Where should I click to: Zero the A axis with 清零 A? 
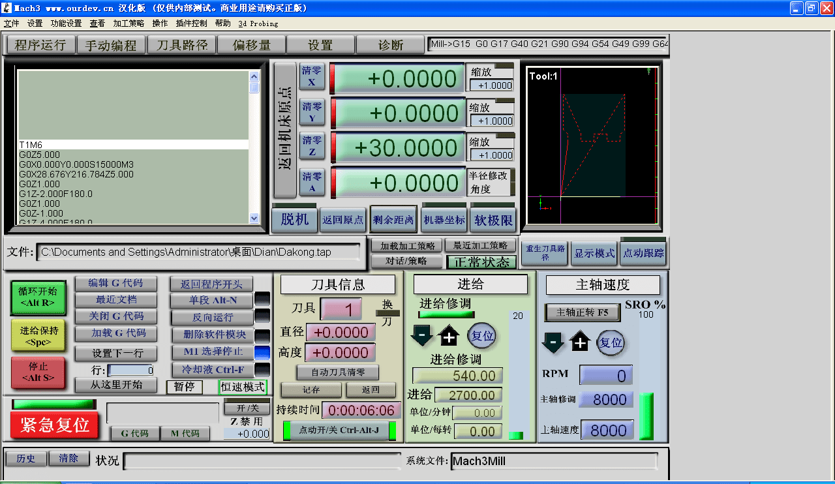coord(312,182)
